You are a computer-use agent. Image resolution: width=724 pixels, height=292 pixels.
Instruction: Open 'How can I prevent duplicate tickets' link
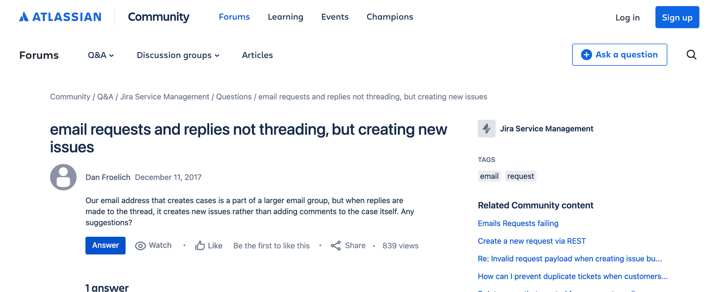[x=572, y=276]
